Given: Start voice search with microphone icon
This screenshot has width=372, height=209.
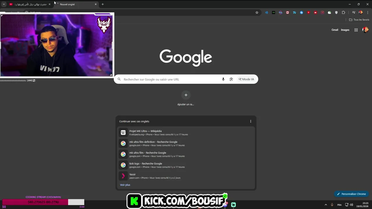Looking at the screenshot, I should 223,79.
